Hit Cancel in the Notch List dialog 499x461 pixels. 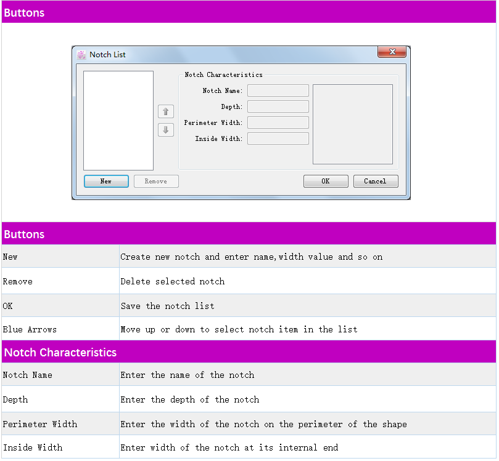coord(375,181)
